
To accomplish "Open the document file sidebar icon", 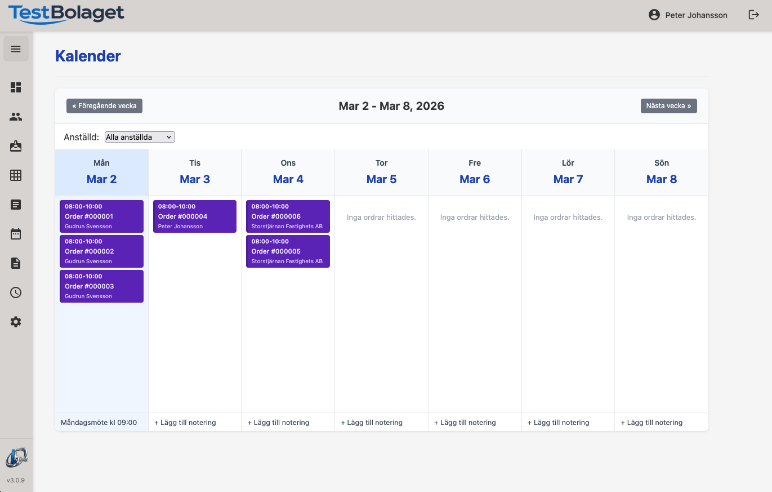I will (x=16, y=263).
